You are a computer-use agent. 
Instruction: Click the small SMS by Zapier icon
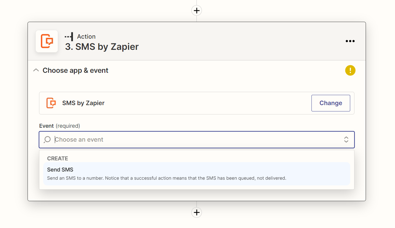pos(51,103)
